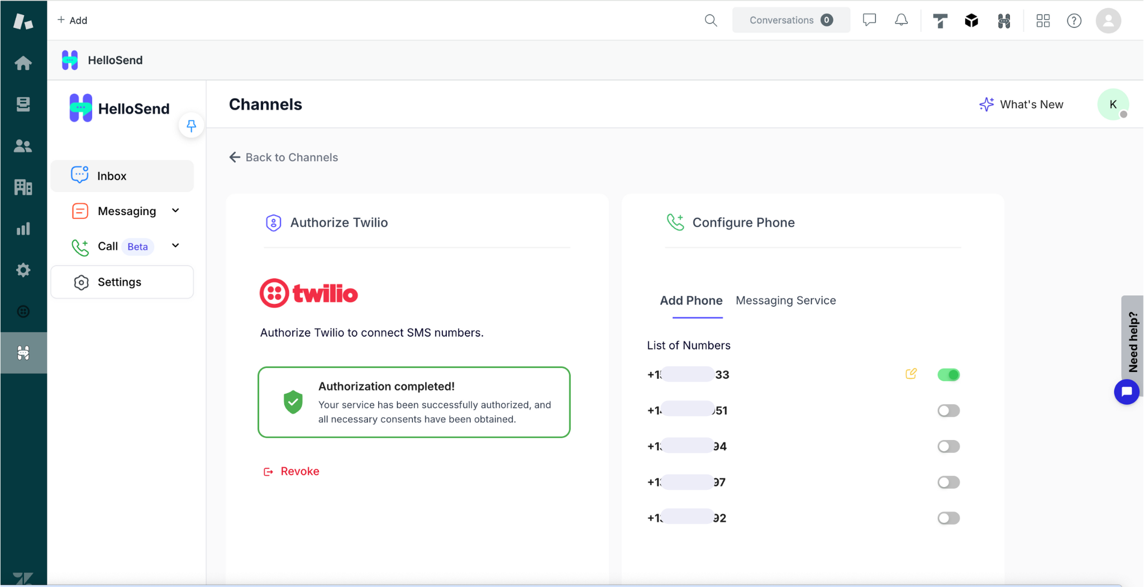Open the Organizations building icon in sidebar
The width and height of the screenshot is (1144, 587).
(23, 187)
